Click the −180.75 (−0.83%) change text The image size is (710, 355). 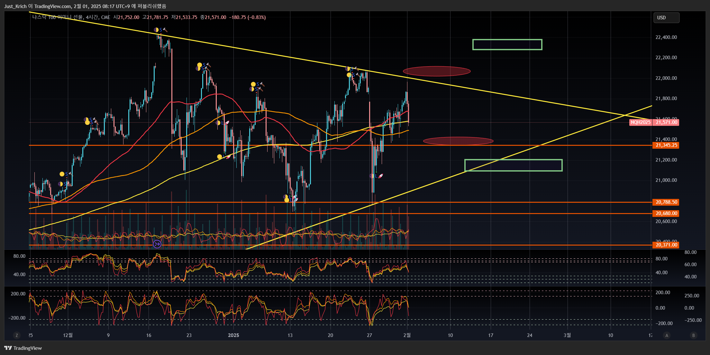[247, 17]
